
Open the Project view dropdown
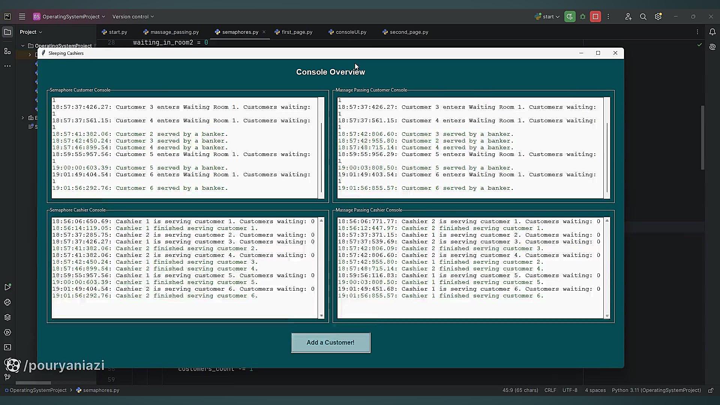click(x=31, y=32)
